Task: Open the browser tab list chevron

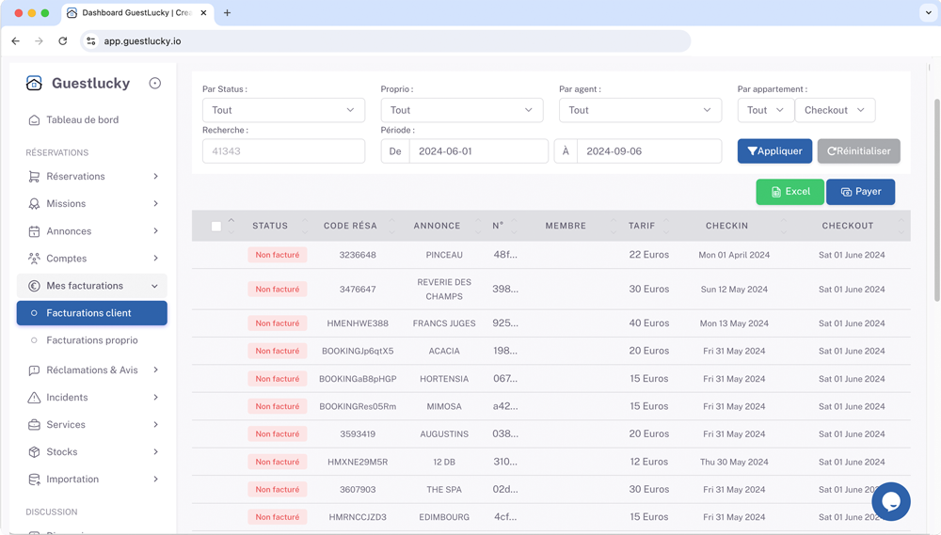Action: [929, 12]
